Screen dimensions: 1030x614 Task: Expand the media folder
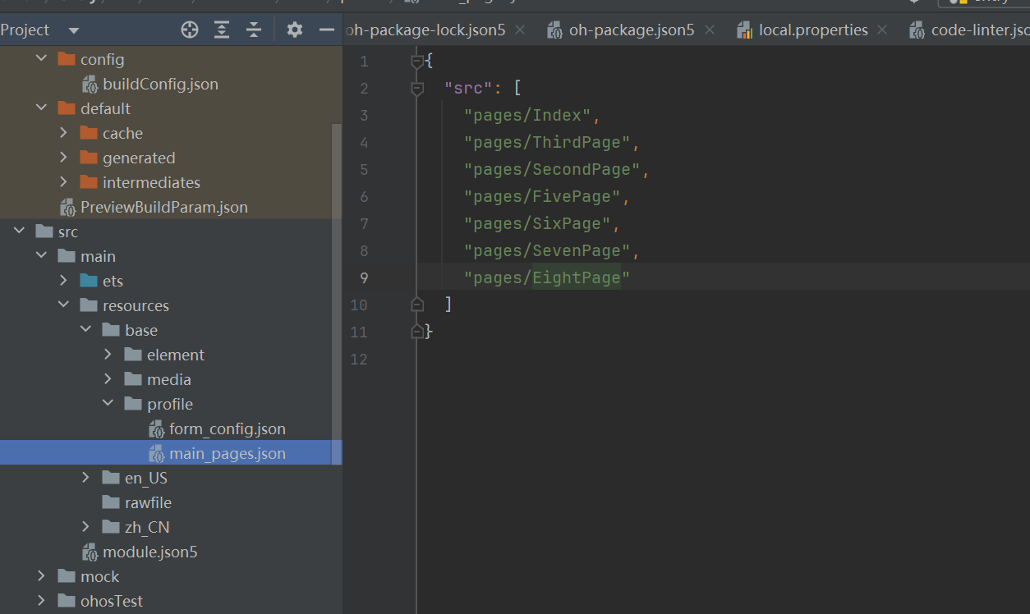(x=108, y=379)
